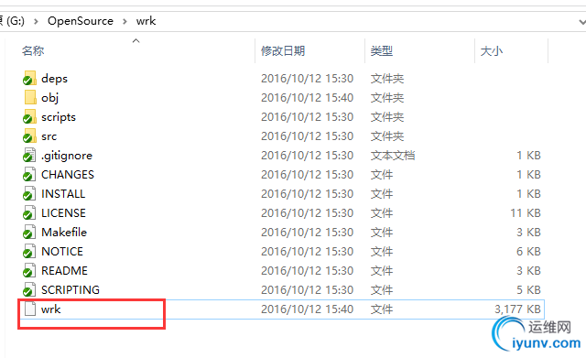Select the scripts folder icon

click(29, 117)
